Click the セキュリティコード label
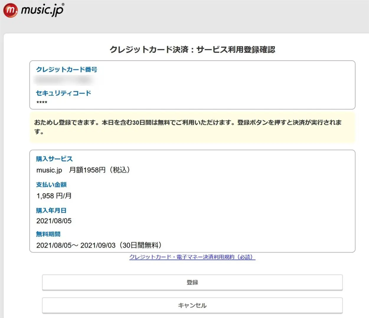This screenshot has height=318, width=369. 63,93
